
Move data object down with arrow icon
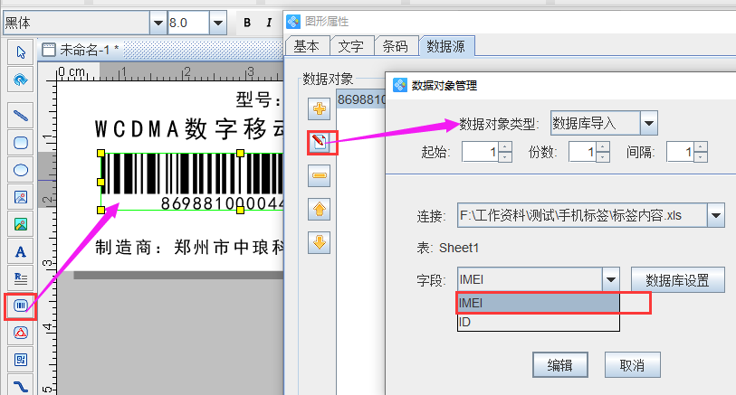(320, 242)
